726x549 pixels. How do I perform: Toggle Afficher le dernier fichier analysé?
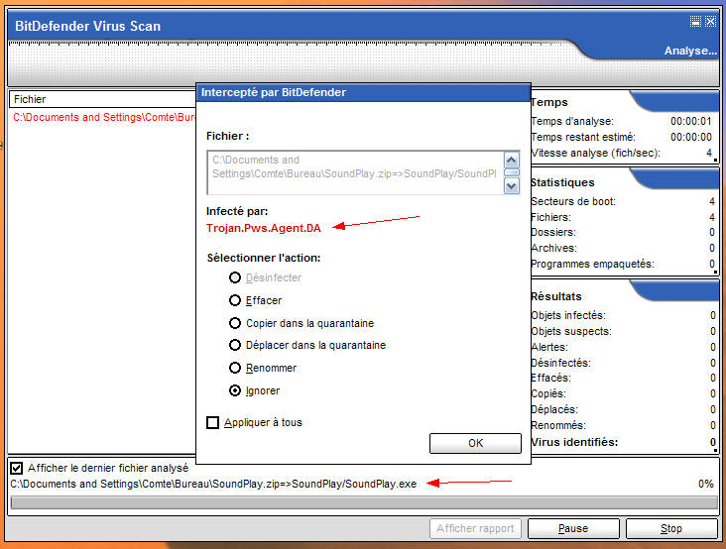coord(17,468)
